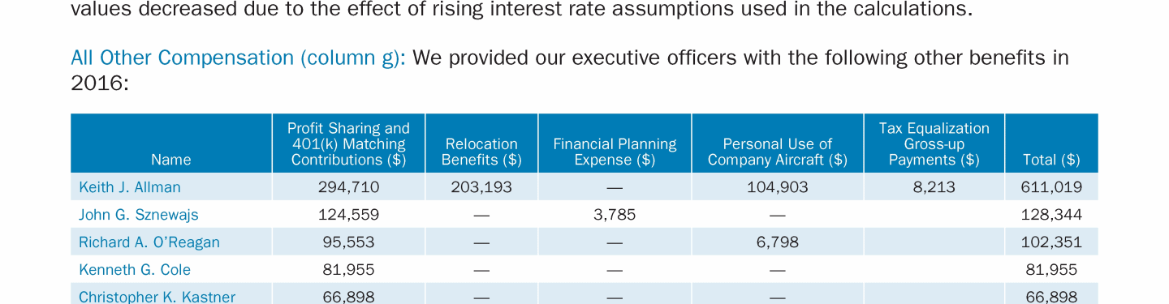Select Kenneth G. Cole row name
The image size is (1169, 304).
click(x=135, y=270)
